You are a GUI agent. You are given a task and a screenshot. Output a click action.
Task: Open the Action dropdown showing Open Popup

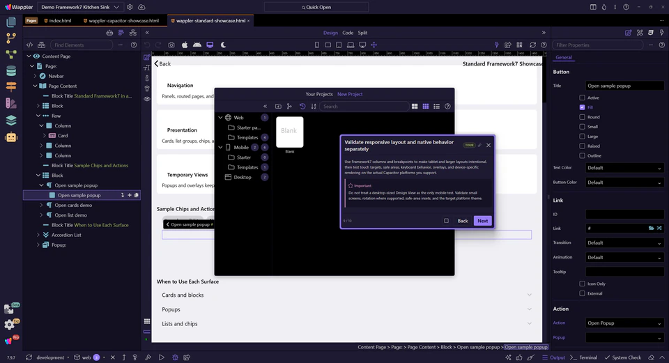point(624,323)
